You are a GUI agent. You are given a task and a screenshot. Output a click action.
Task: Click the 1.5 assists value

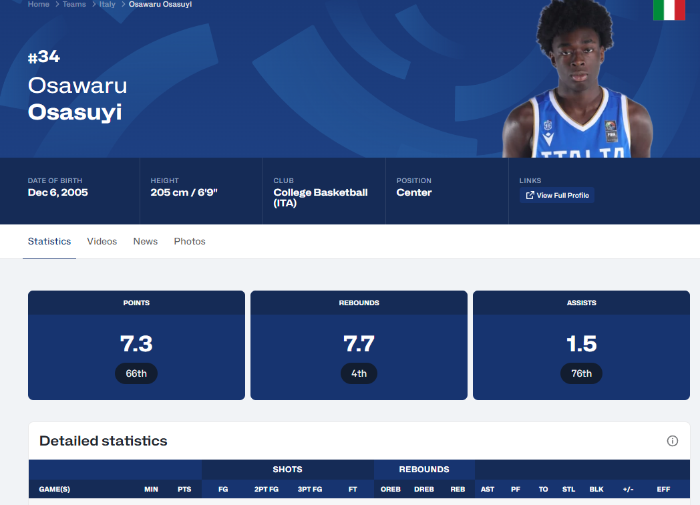point(581,343)
